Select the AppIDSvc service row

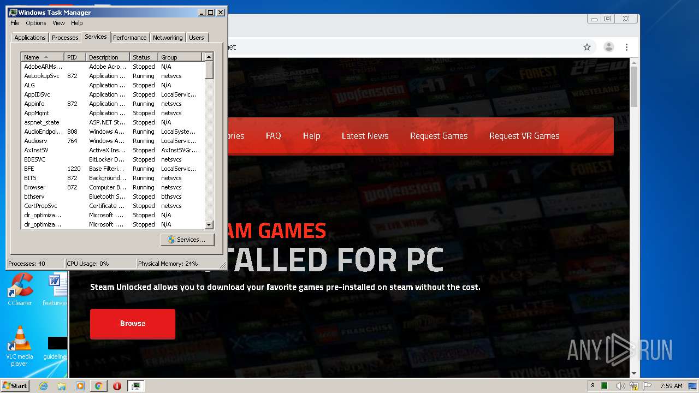pos(112,94)
